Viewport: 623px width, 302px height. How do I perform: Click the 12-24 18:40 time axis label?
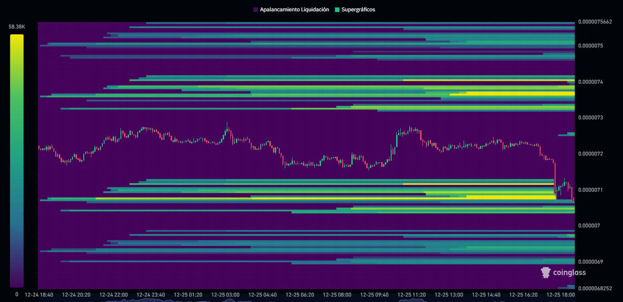pyautogui.click(x=39, y=295)
